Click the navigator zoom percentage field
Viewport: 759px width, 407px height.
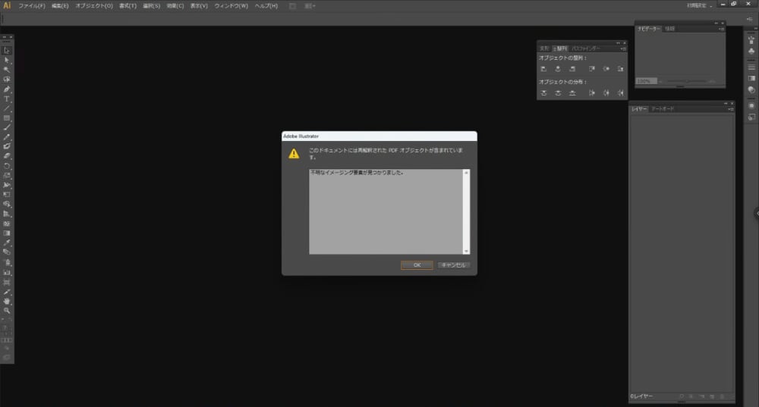tap(644, 80)
